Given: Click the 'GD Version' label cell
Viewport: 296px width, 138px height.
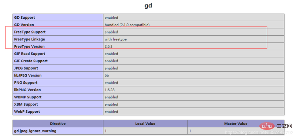Looking at the screenshot, I should click(58, 25).
